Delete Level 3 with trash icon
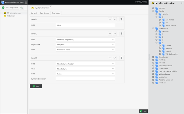This screenshot has height=114, width=184. (x=121, y=58)
